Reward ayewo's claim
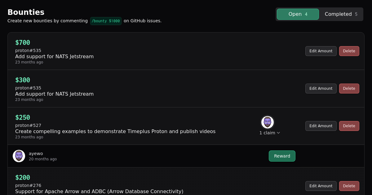This screenshot has width=372, height=195. (x=282, y=156)
